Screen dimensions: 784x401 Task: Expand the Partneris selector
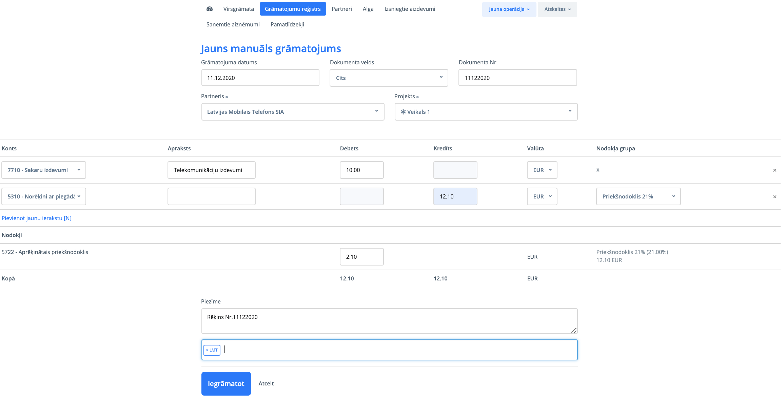(x=293, y=112)
